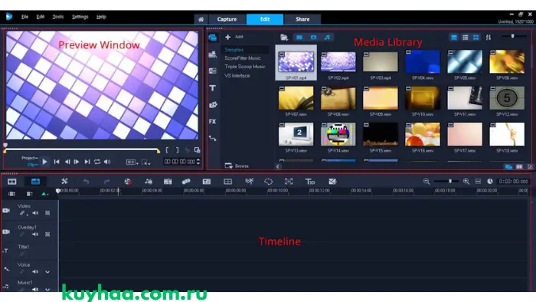536x302 pixels.
Task: Expand the Voice track options chevron
Action: click(x=47, y=272)
